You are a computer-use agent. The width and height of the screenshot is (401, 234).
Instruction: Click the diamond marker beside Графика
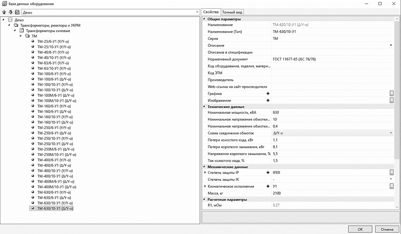268,94
